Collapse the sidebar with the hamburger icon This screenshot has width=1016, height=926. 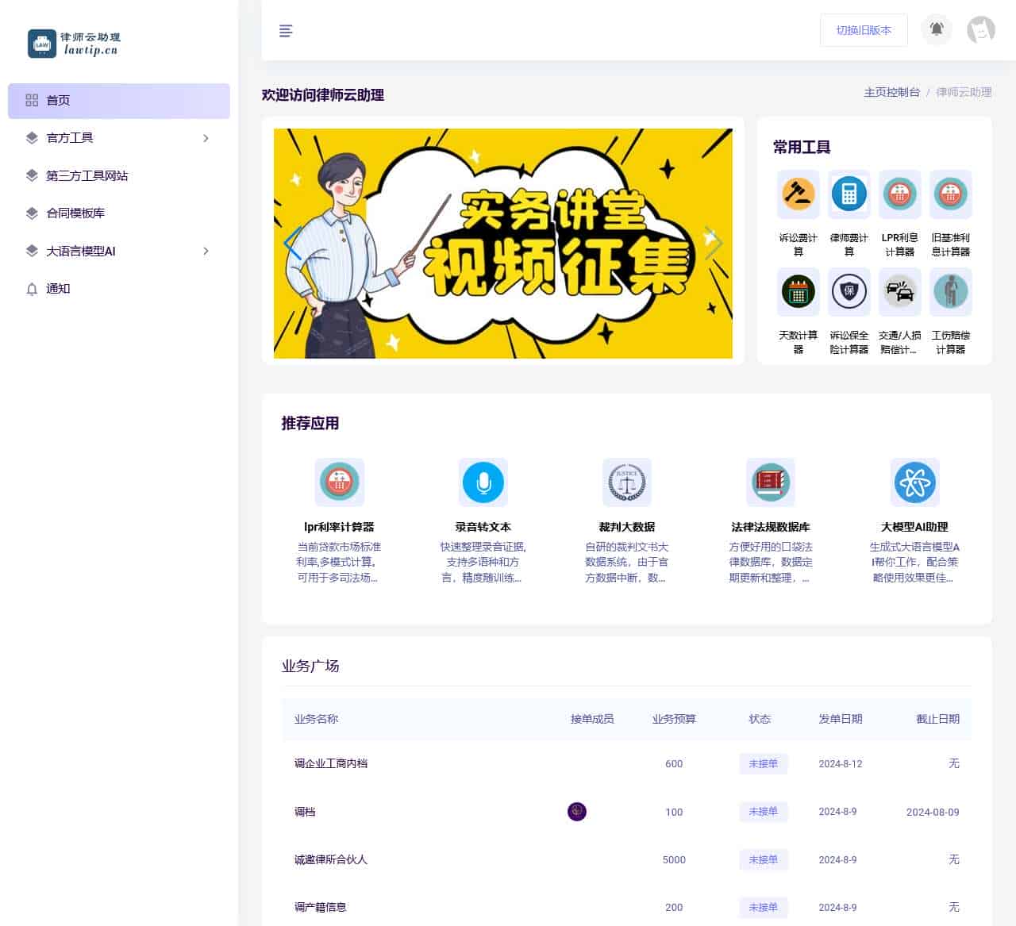(x=286, y=31)
